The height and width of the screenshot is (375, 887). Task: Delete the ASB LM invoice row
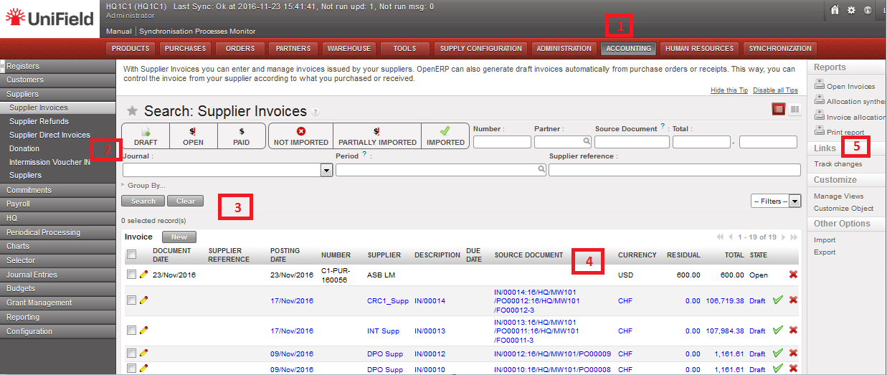tap(793, 275)
